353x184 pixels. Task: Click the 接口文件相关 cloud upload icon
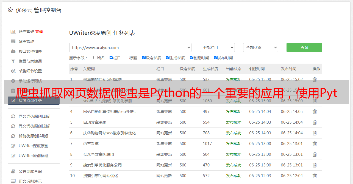(x=13, y=51)
